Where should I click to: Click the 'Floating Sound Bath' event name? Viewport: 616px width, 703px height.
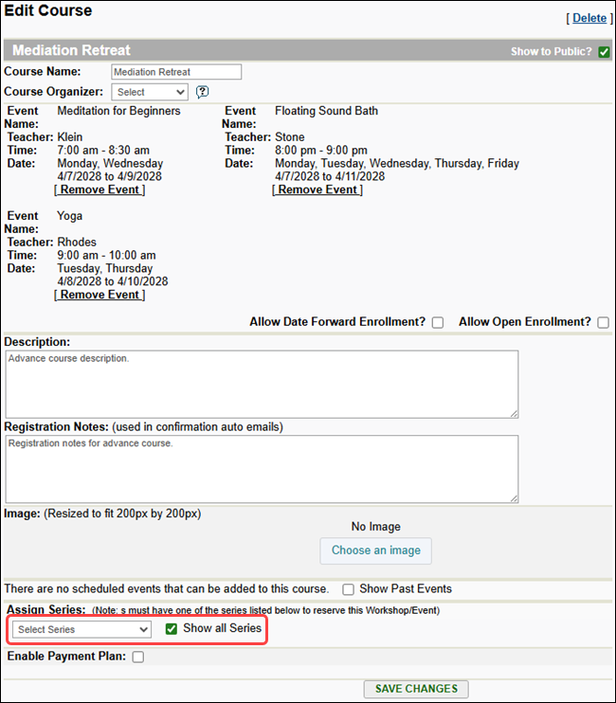[326, 111]
